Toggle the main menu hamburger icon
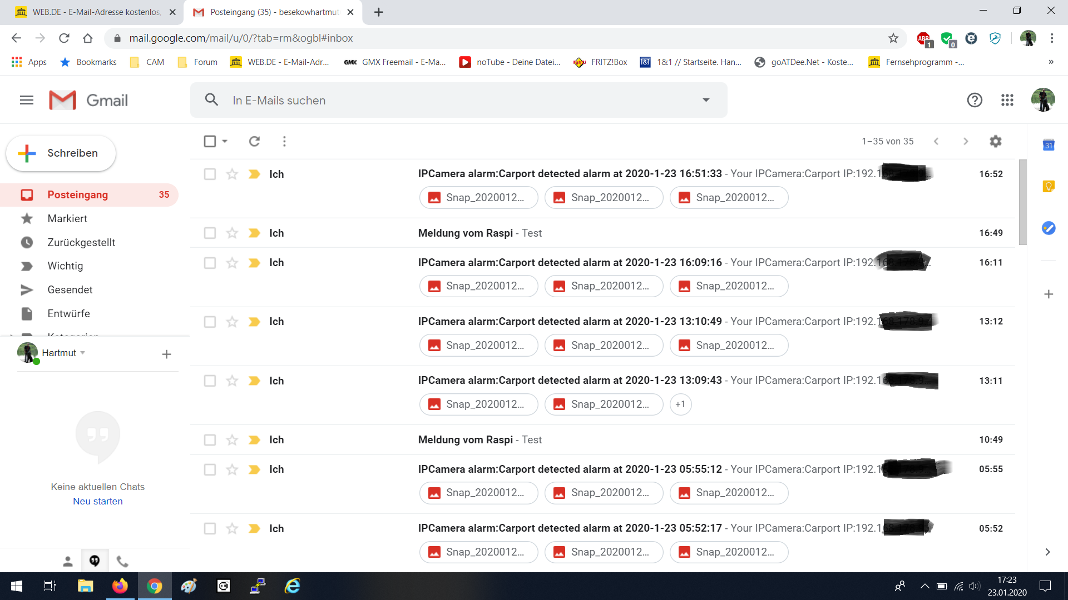Screen dimensions: 1068x600 point(27,100)
